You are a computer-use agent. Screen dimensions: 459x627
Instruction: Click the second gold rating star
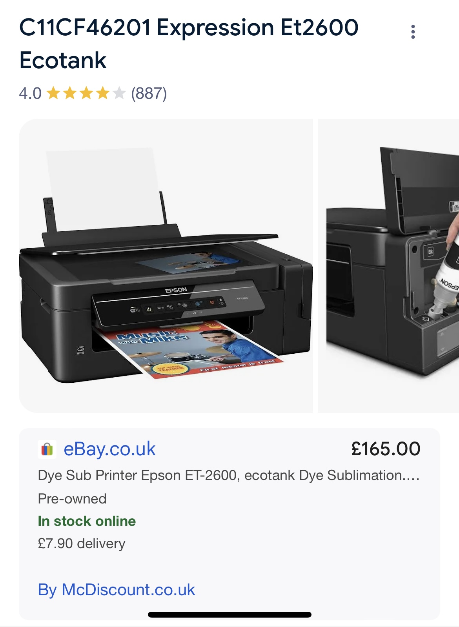tap(70, 93)
